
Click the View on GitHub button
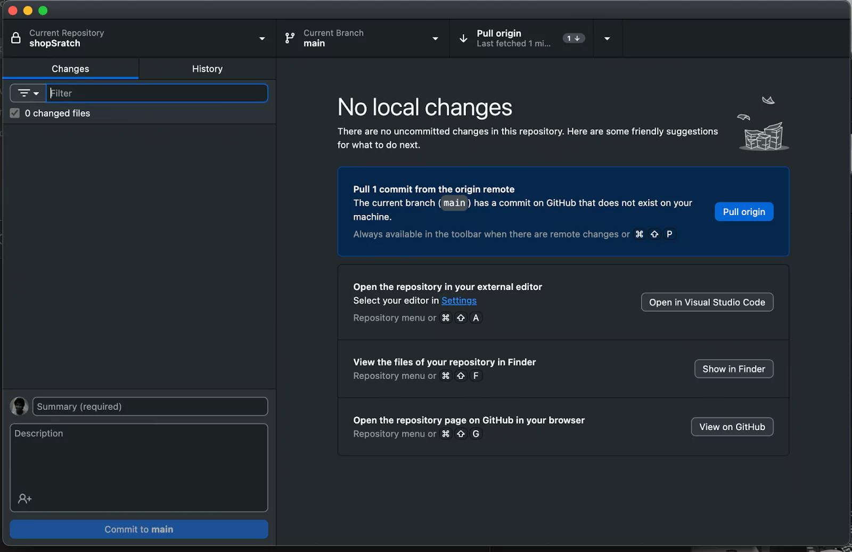tap(732, 427)
